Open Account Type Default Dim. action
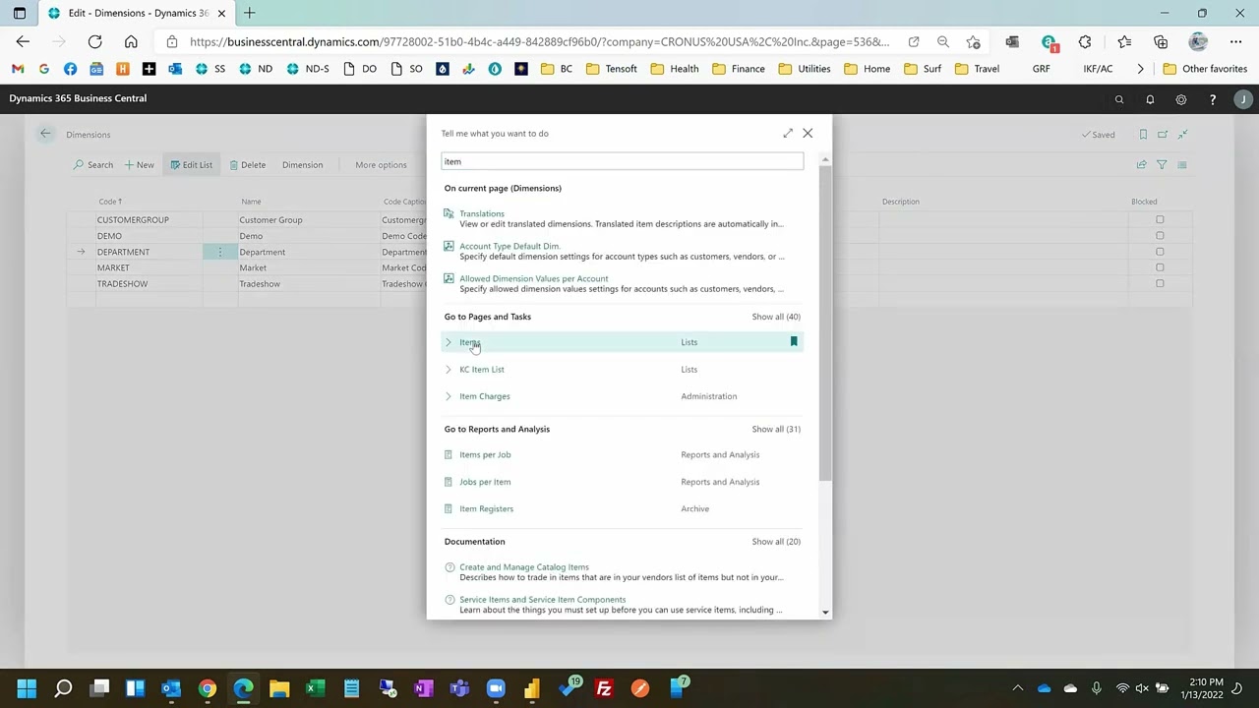Viewport: 1259px width, 708px height. 510,246
